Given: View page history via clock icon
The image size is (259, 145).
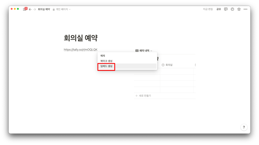Looking at the screenshot, I should [x=232, y=9].
